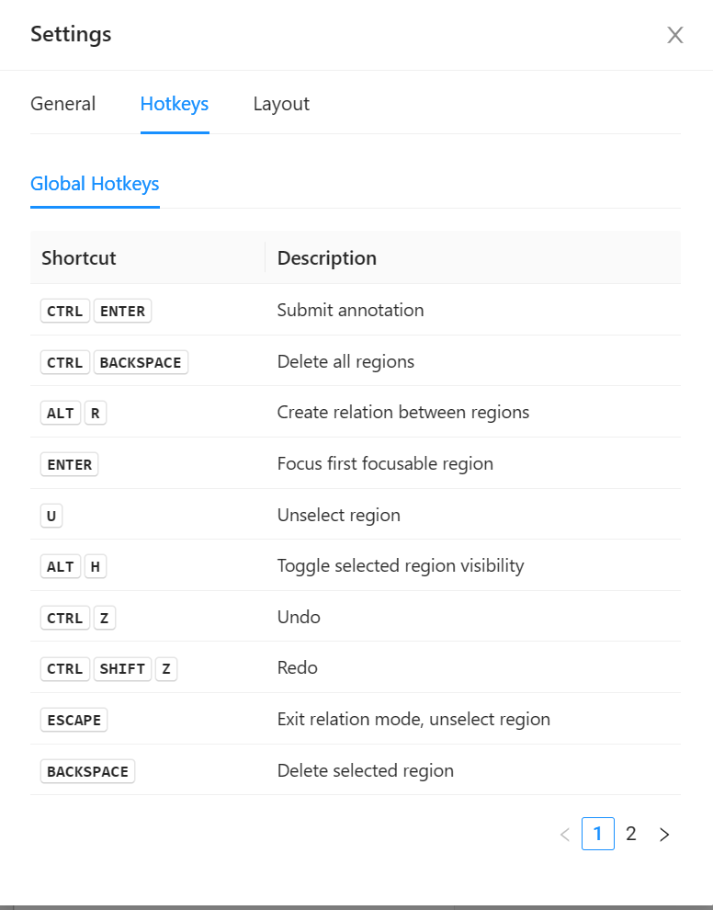The height and width of the screenshot is (910, 713).
Task: Click the CTRL badge in Submit annotation row
Action: [x=64, y=311]
